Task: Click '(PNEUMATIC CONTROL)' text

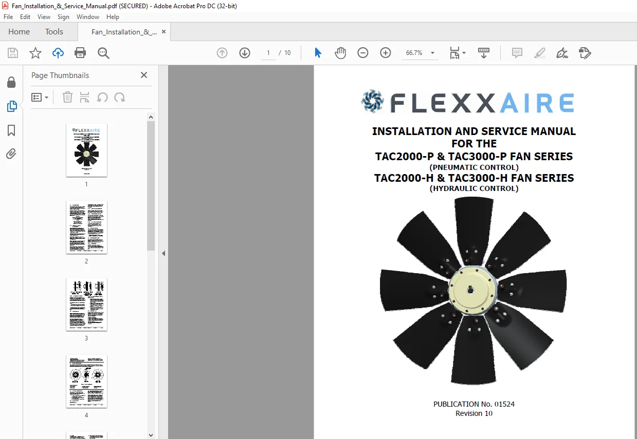Action: 474,167
